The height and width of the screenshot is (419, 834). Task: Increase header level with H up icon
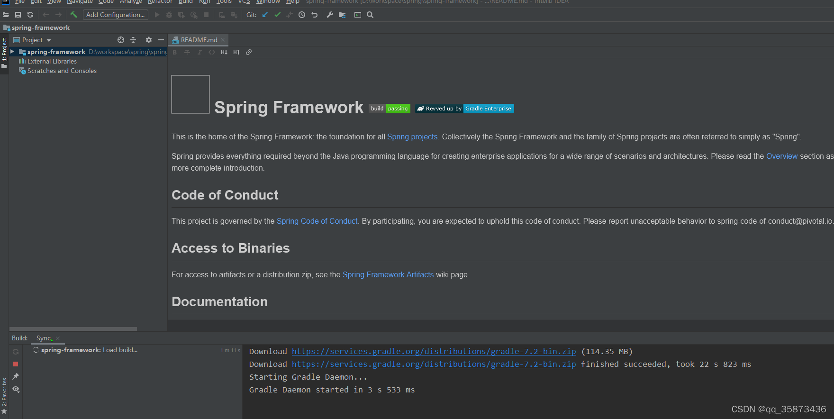(236, 52)
